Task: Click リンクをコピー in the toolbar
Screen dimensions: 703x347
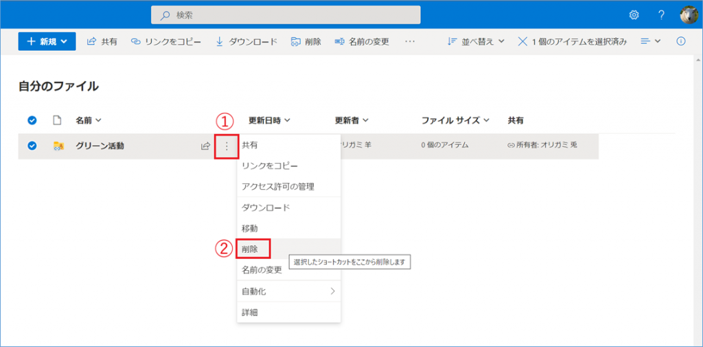Action: (166, 41)
